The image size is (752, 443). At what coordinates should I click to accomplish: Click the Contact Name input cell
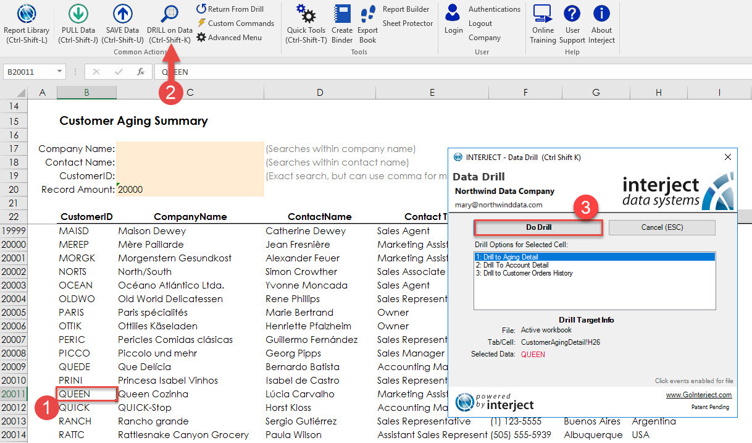190,162
